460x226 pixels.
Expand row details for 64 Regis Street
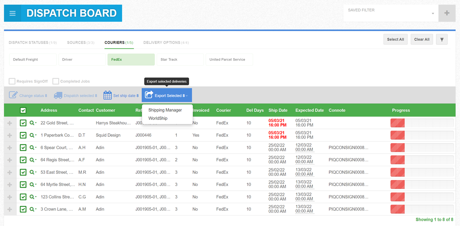coord(9,160)
